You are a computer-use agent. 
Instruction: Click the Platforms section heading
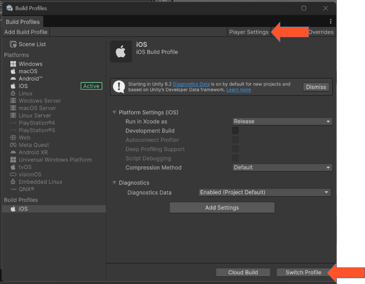(17, 55)
